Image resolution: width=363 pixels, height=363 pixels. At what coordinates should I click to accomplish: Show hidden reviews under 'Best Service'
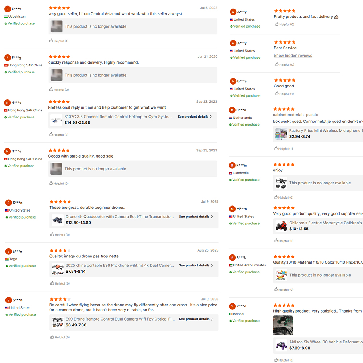pyautogui.click(x=293, y=56)
